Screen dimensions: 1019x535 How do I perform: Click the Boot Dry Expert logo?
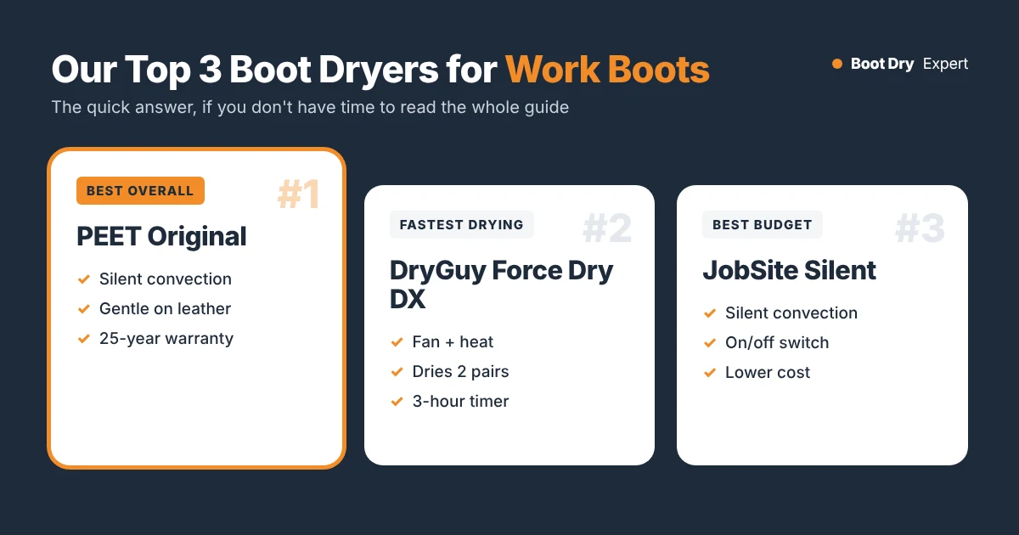point(900,64)
